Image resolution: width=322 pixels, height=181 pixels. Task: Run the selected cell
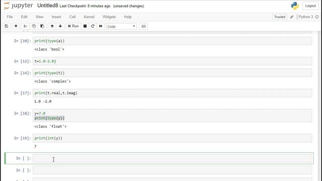[x=73, y=26]
